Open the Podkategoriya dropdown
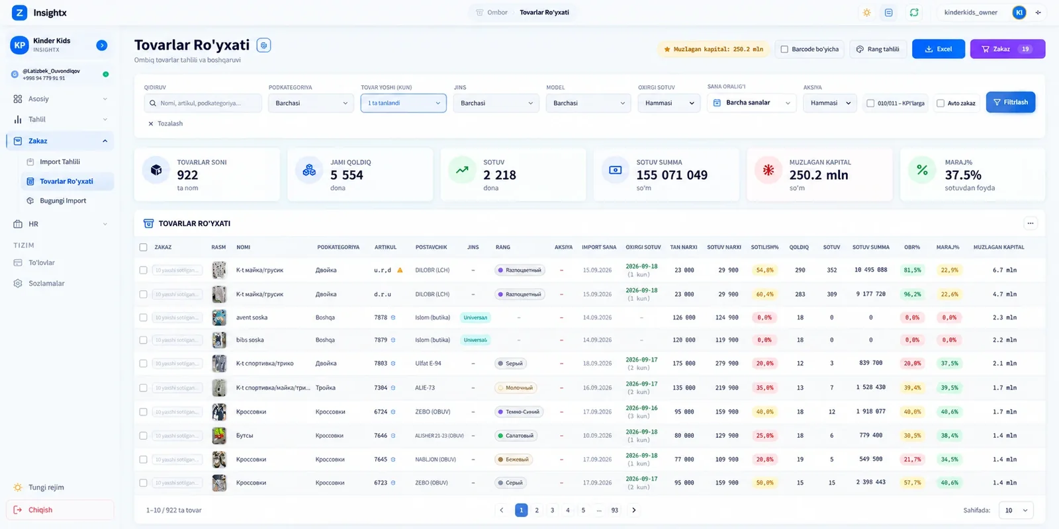Screen dimensions: 1059x529 click(x=311, y=103)
